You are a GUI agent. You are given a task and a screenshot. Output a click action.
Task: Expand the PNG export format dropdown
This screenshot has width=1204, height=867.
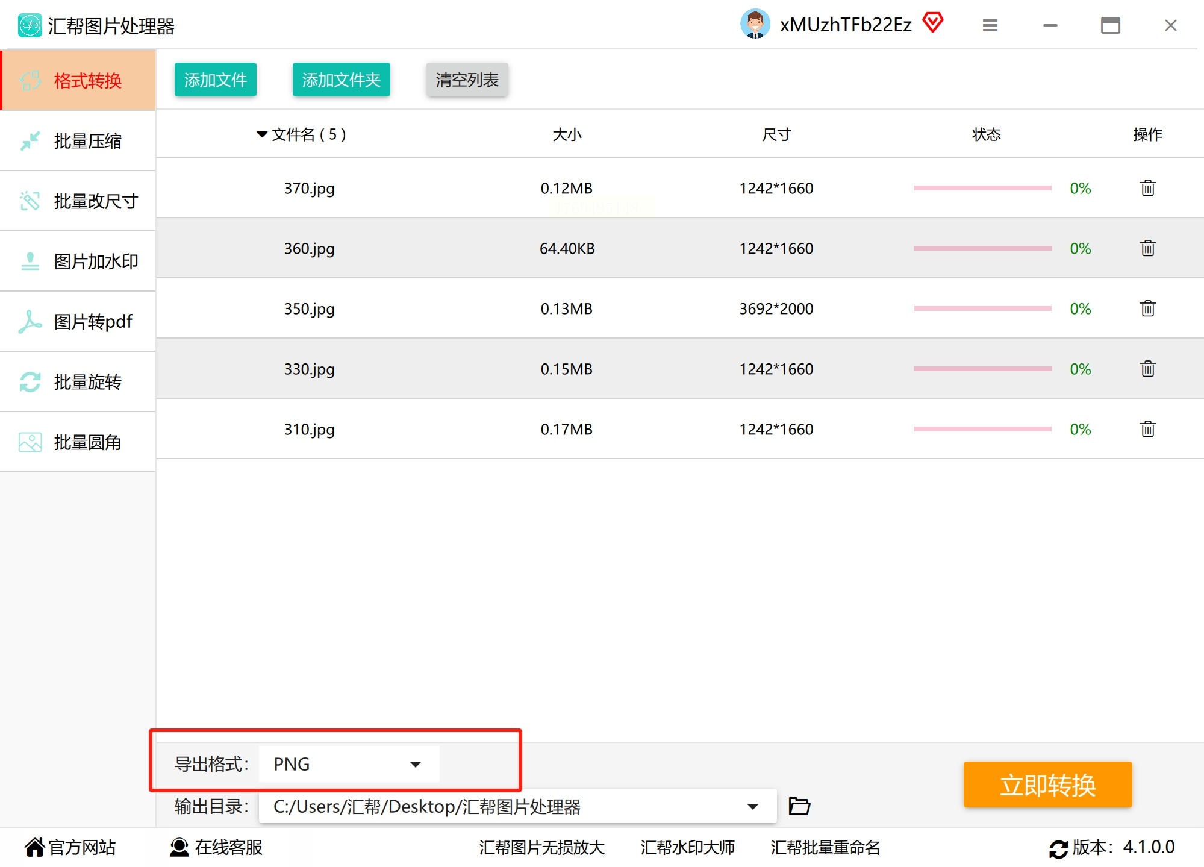415,764
